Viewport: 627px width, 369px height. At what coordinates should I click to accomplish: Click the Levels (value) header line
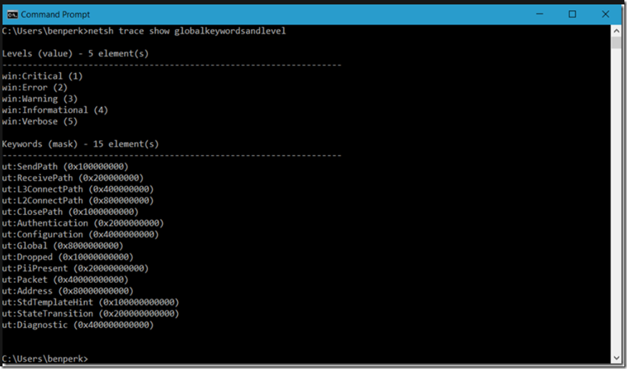75,54
